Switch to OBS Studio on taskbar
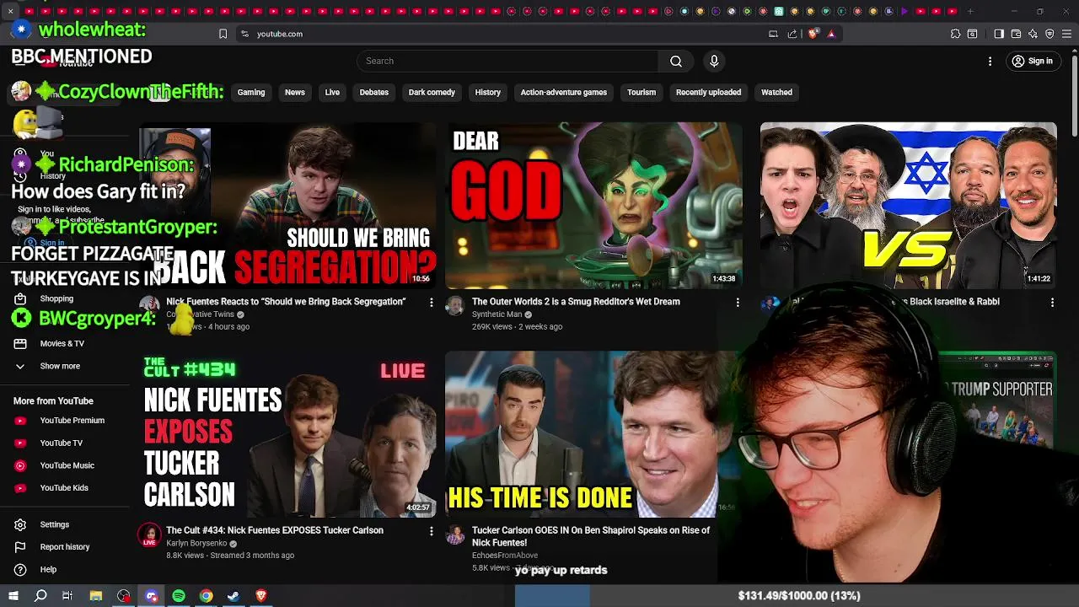 coord(124,596)
